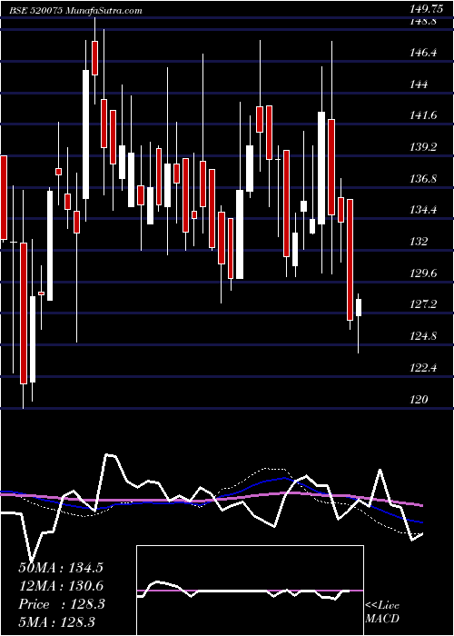454x636 pixels.
Task: Click the 124.8 price axis label
Action: [424, 336]
